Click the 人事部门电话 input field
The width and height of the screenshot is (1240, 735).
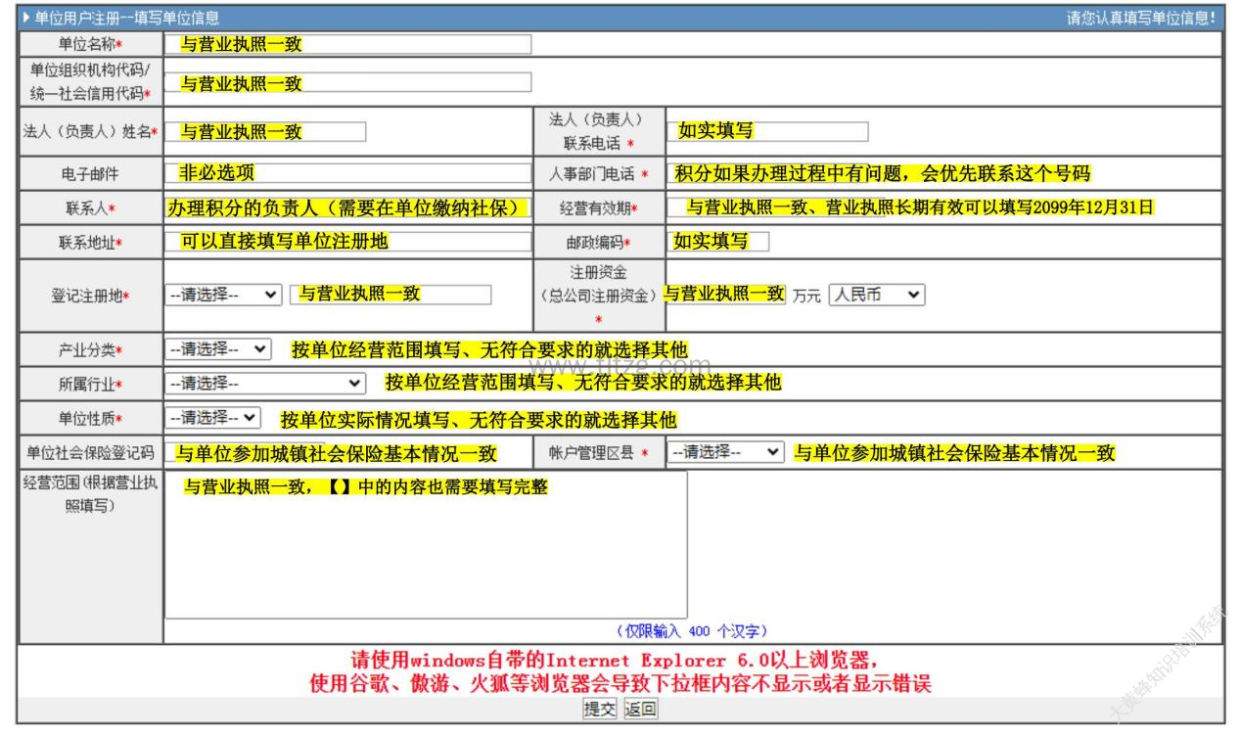click(881, 174)
